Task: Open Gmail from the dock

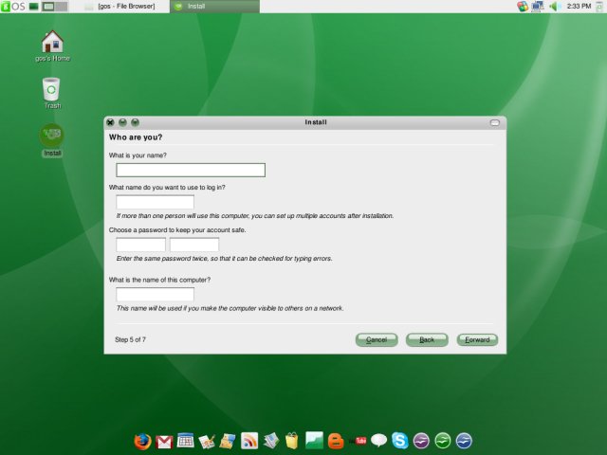Action: tap(164, 442)
